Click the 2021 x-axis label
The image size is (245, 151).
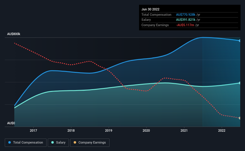point(184,130)
